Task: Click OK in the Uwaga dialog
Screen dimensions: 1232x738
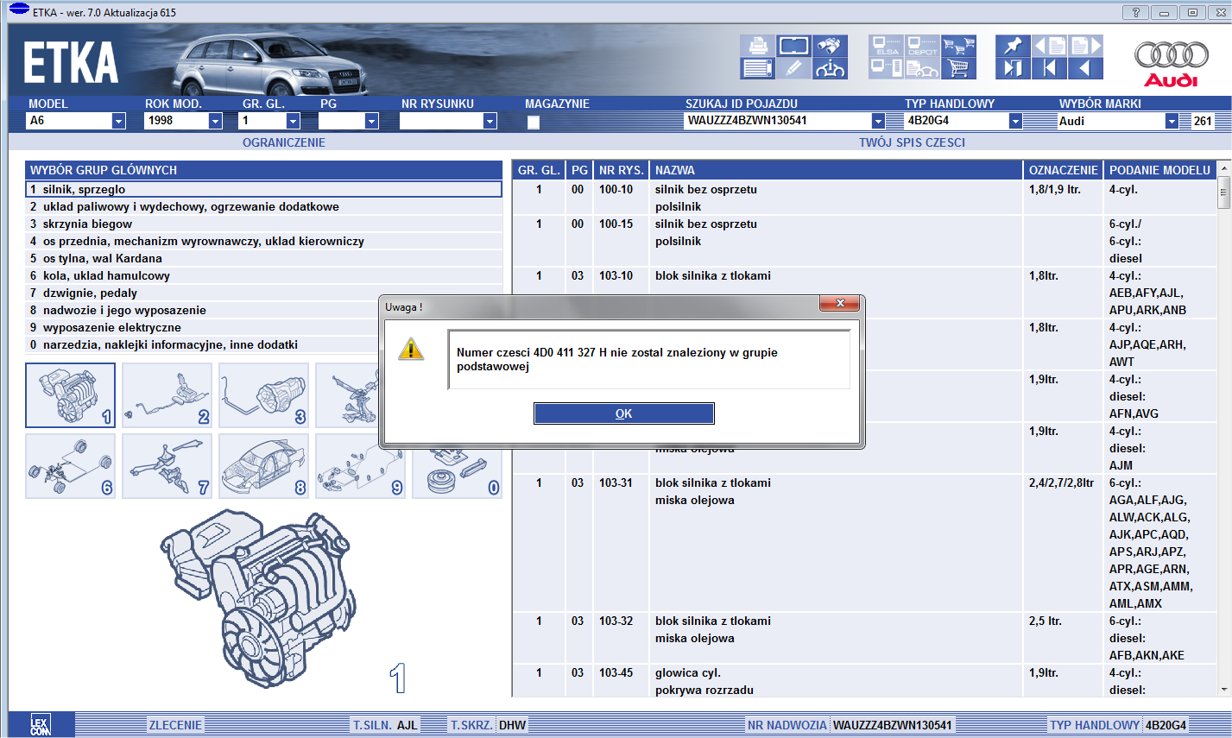Action: [624, 413]
